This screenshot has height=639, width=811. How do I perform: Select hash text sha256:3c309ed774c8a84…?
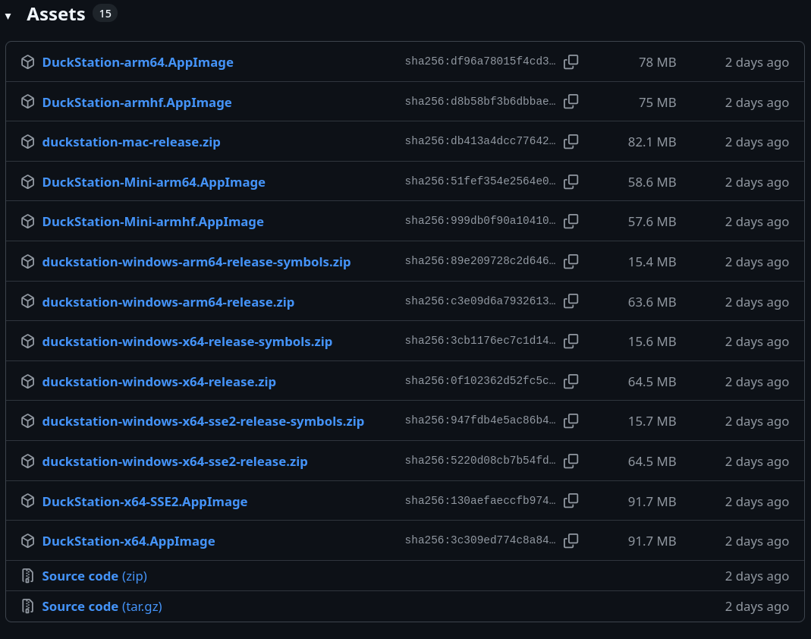pyautogui.click(x=480, y=540)
